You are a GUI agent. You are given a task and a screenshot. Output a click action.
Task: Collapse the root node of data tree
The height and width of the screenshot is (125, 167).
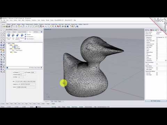(x=8, y=43)
